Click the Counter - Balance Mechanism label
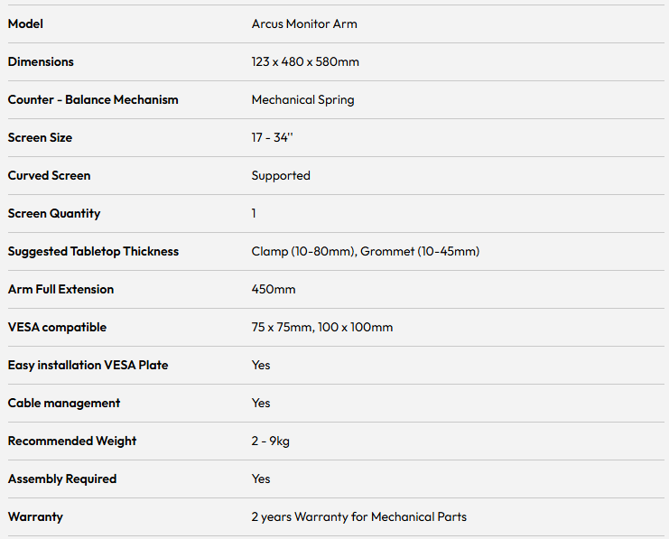The width and height of the screenshot is (669, 539). click(x=93, y=100)
